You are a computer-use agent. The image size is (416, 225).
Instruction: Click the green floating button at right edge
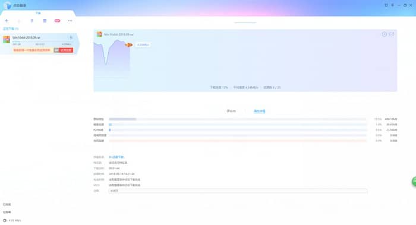pos(414,182)
